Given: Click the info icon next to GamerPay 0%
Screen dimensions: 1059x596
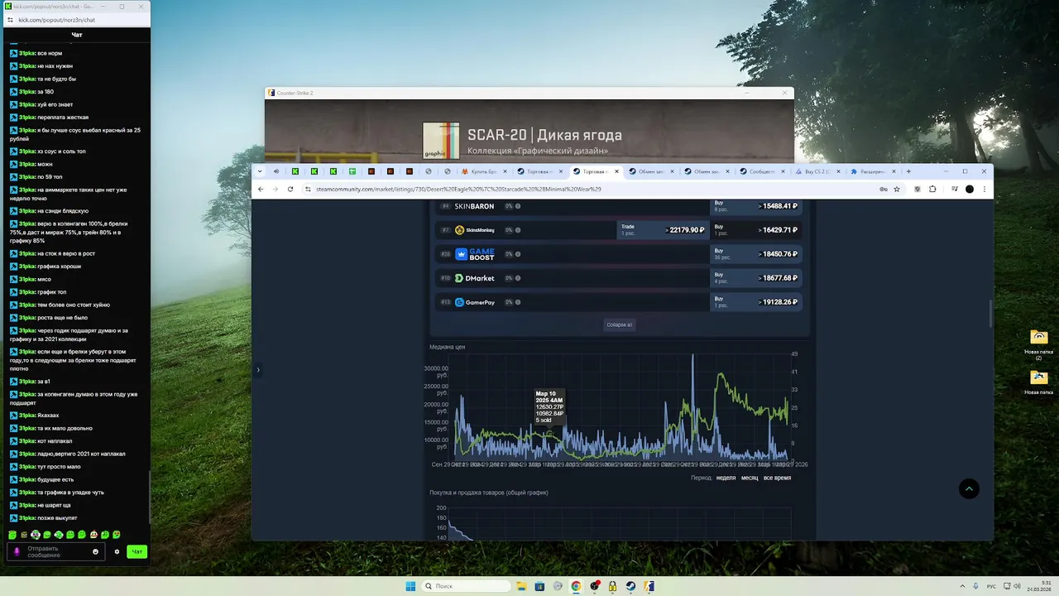Looking at the screenshot, I should click(x=518, y=302).
